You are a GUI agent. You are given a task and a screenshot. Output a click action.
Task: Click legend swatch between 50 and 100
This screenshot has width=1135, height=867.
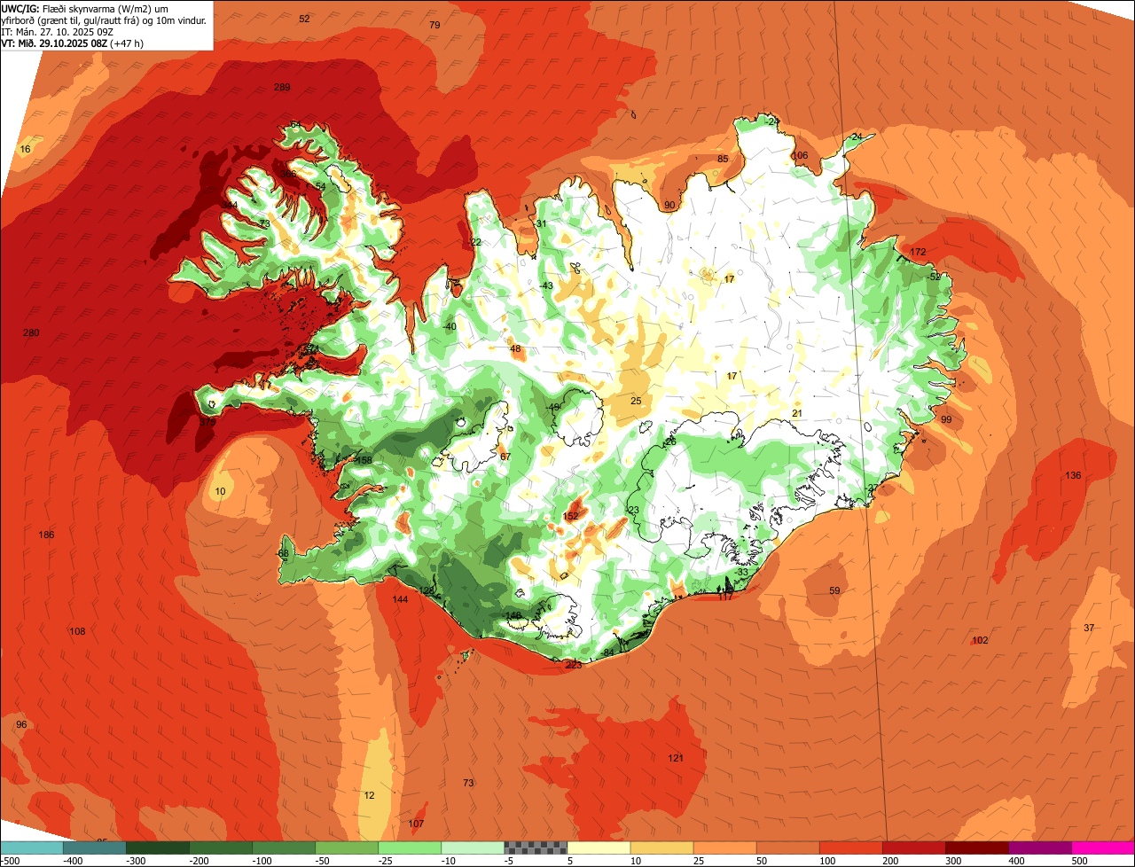pyautogui.click(x=787, y=847)
